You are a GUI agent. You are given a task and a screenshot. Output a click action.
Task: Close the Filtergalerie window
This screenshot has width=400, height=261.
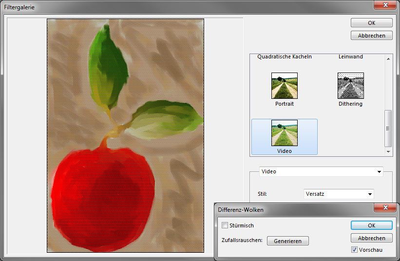pos(388,5)
